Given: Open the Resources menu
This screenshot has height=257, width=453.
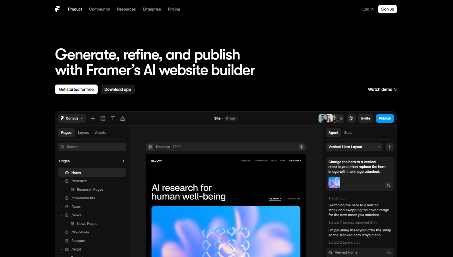Looking at the screenshot, I should (126, 9).
